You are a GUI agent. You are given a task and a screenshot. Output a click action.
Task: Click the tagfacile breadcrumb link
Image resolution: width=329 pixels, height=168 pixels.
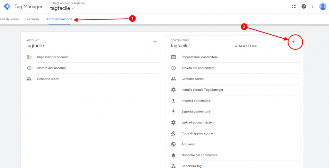[x=79, y=3]
